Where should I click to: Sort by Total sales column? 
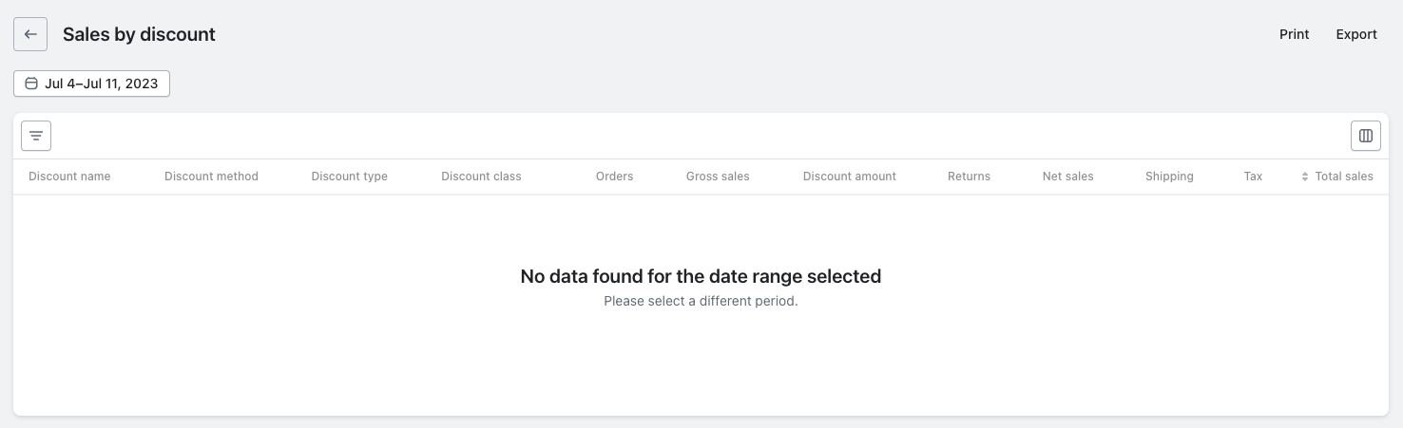tap(1344, 177)
